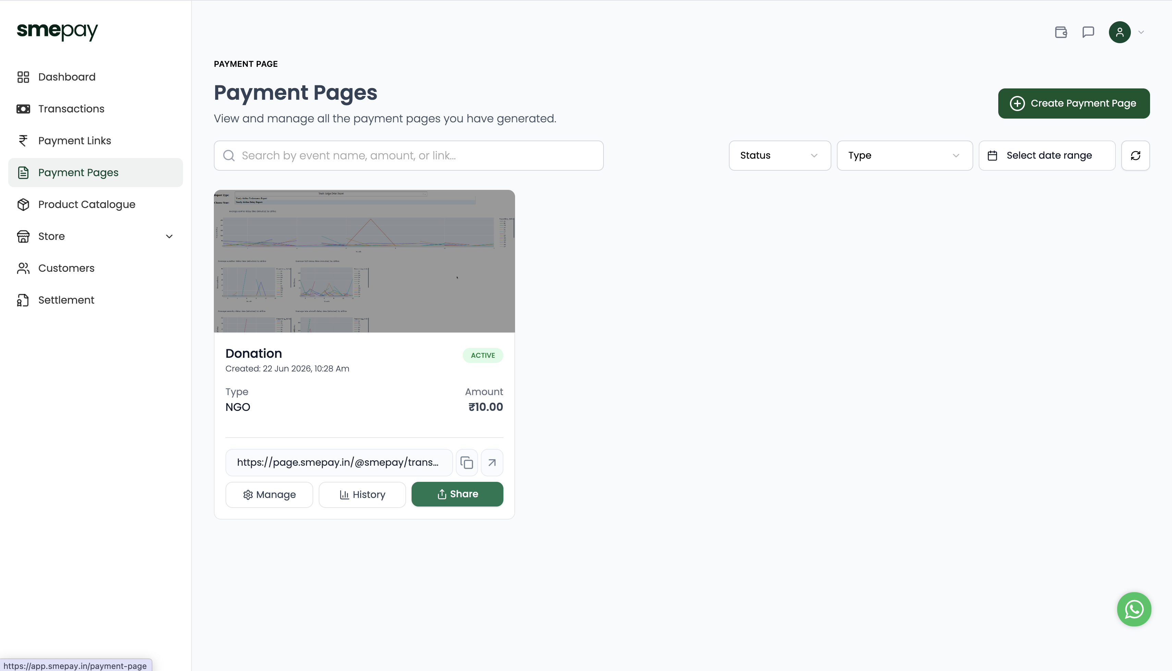Open the Type filter dropdown
Viewport: 1172px width, 671px height.
point(904,156)
